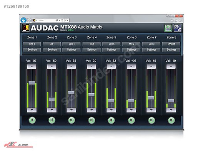This screenshot has height=152, width=203.
Task: Open Settings for Zone 7
Action: click(151, 50)
